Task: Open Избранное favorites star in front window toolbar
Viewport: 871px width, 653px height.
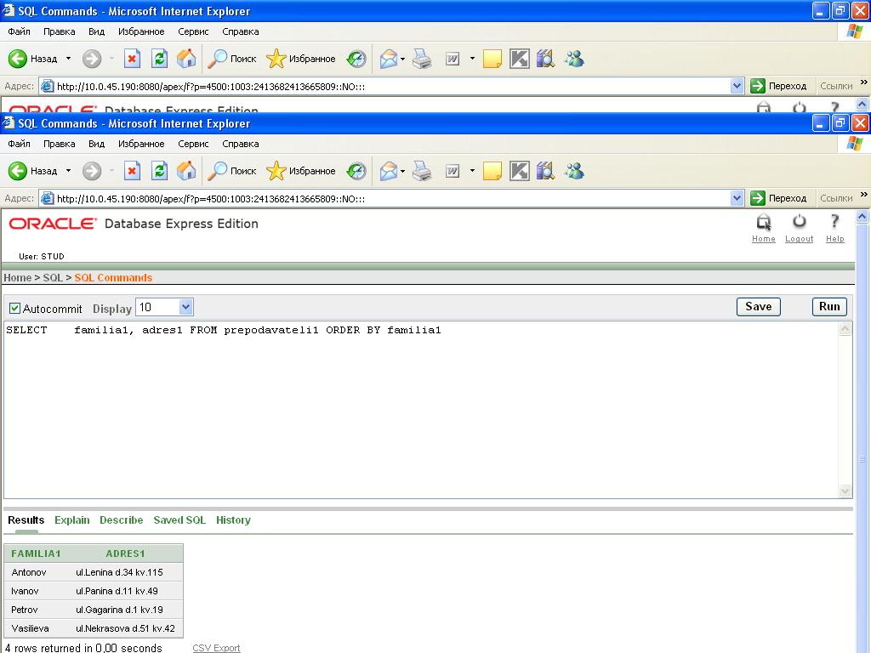Action: coord(301,171)
